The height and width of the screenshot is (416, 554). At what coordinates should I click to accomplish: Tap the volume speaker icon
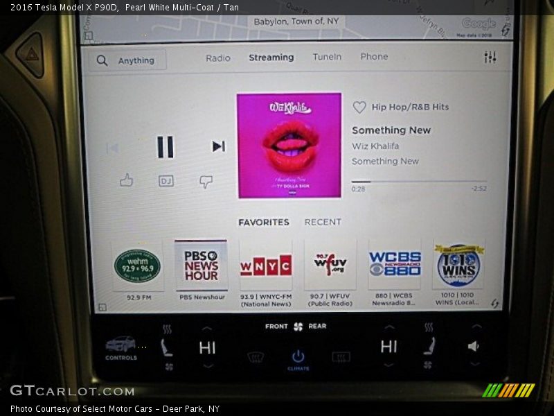point(474,346)
